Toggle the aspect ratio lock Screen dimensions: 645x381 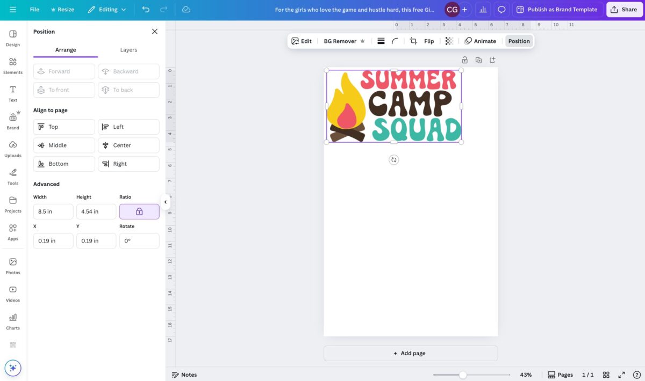click(x=139, y=211)
